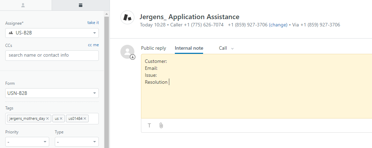Image resolution: width=372 pixels, height=148 pixels.
Task: Click the 'cc me' link
Action: pos(93,45)
